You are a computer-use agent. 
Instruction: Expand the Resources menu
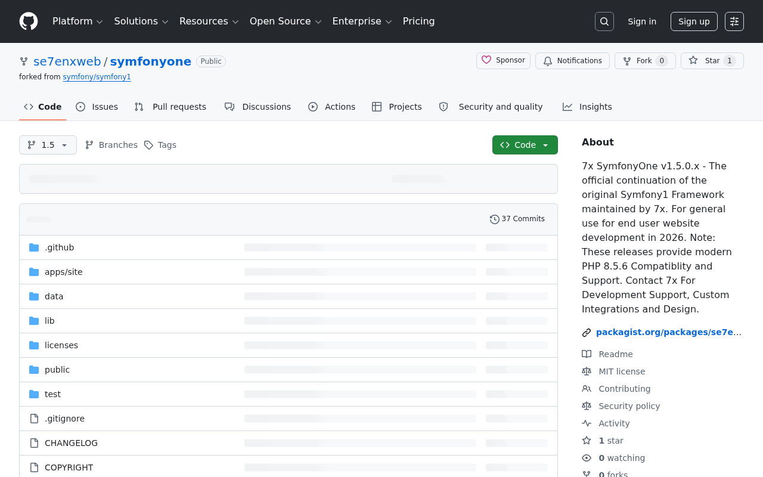[x=209, y=21]
